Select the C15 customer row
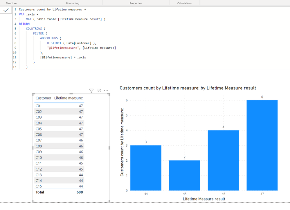 [59, 186]
